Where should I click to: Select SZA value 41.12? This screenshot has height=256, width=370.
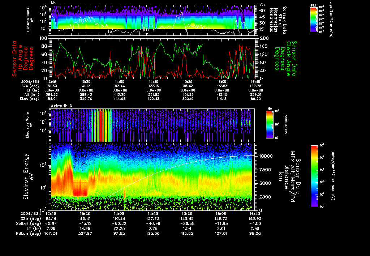click(86, 86)
